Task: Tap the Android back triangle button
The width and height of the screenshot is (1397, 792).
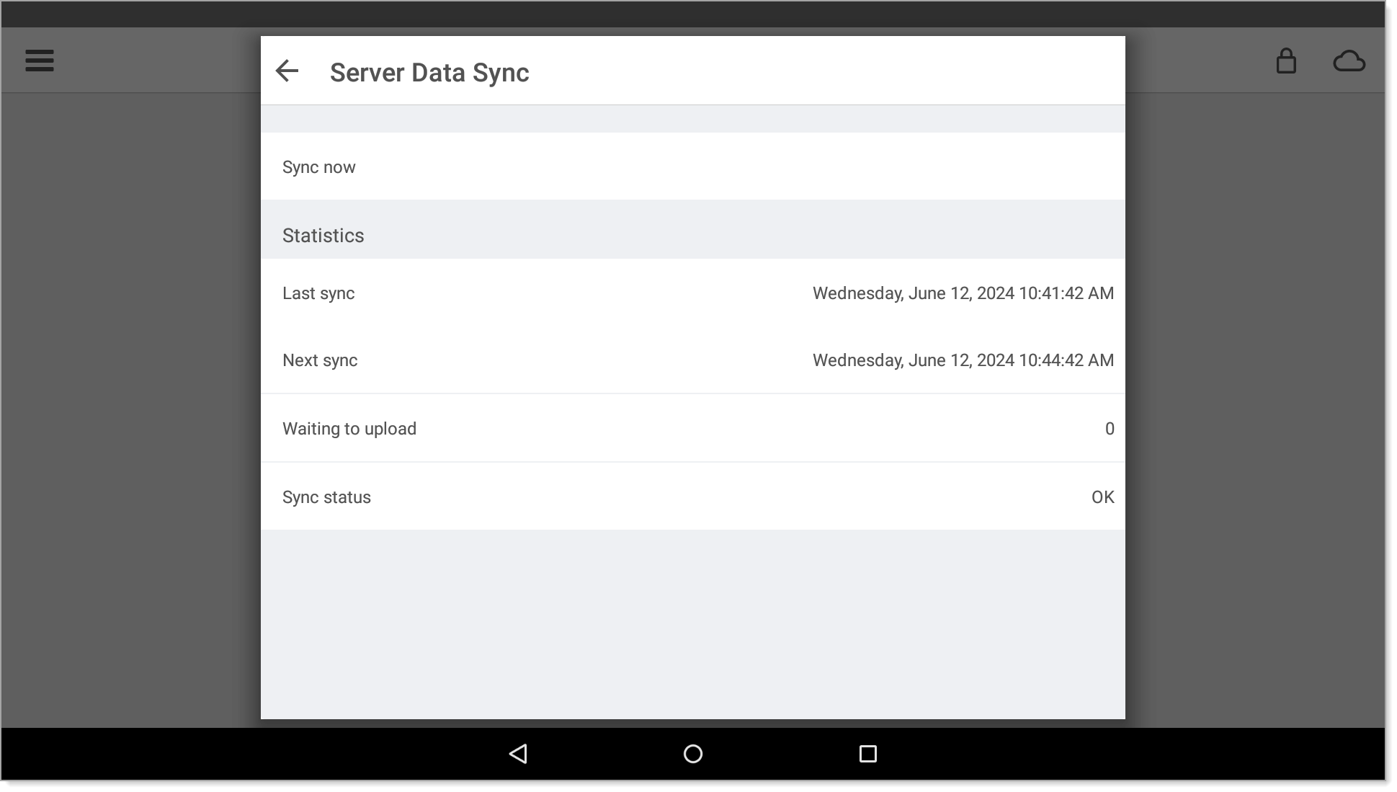Action: pyautogui.click(x=518, y=754)
